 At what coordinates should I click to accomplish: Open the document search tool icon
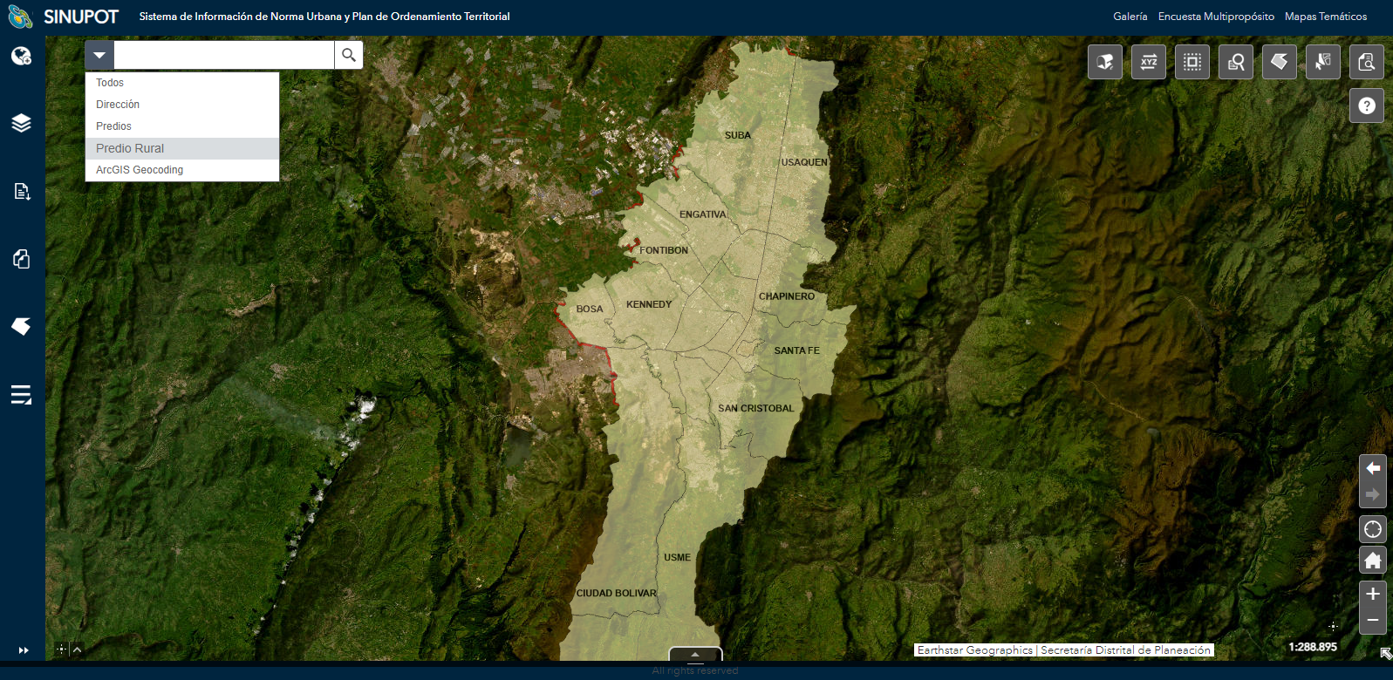click(x=1367, y=62)
